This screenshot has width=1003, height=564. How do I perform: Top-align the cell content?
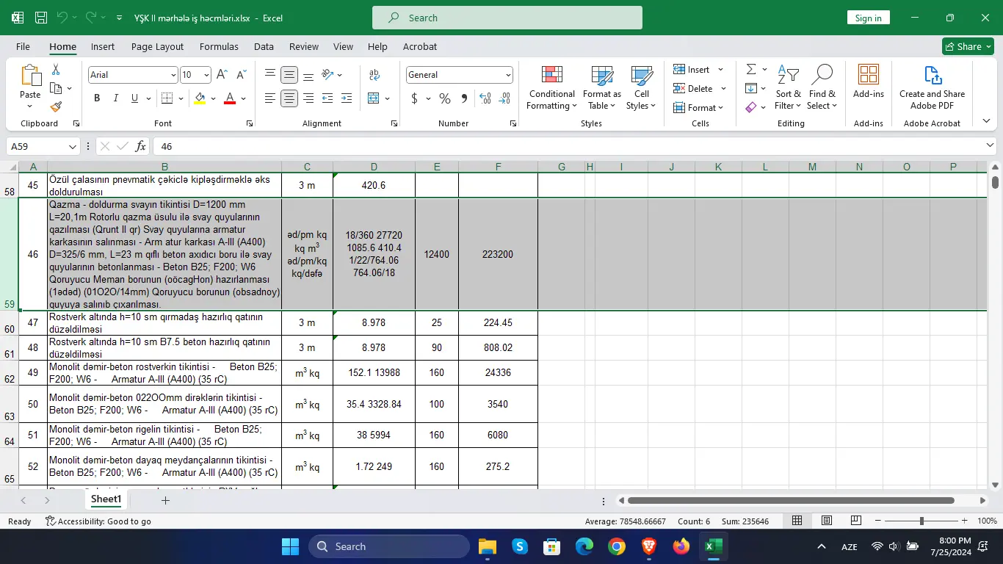(x=270, y=75)
